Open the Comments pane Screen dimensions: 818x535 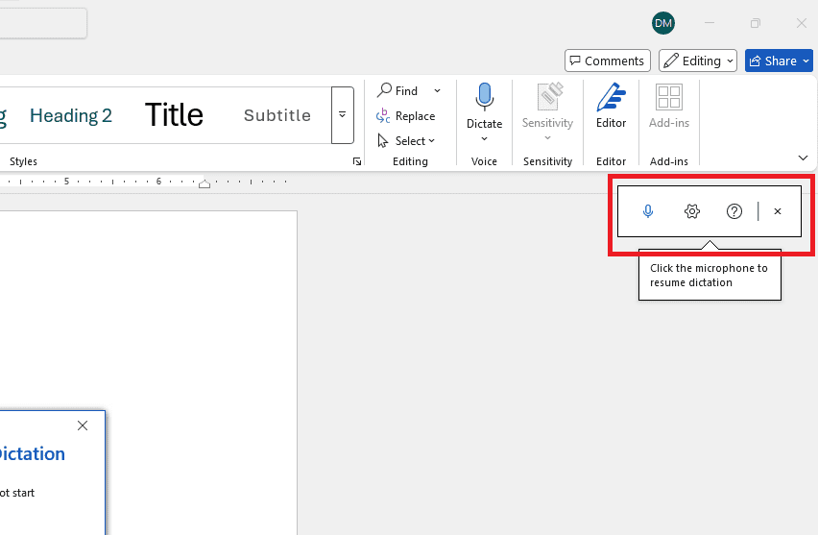607,61
